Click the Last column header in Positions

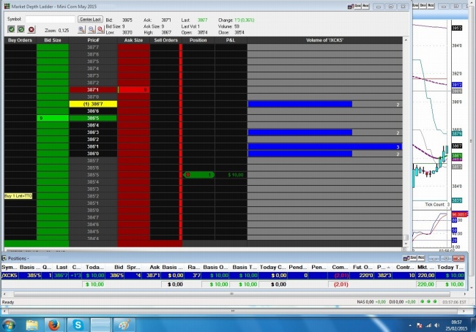[62, 267]
